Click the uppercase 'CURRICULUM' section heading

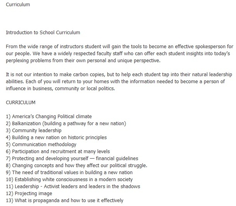point(21,103)
